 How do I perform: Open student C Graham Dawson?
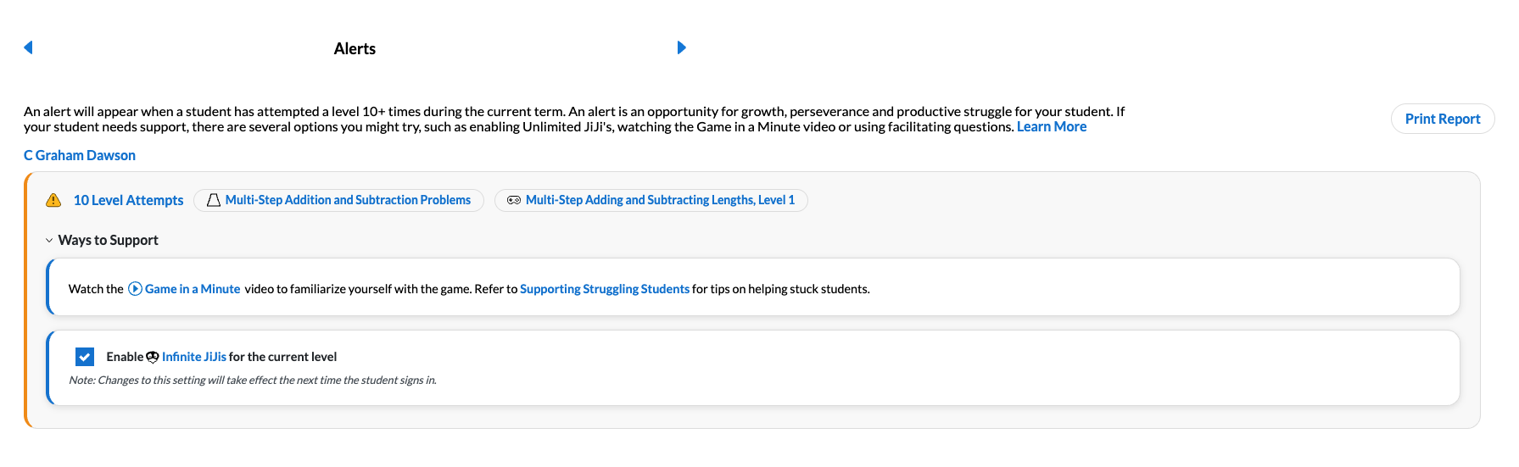tap(80, 155)
